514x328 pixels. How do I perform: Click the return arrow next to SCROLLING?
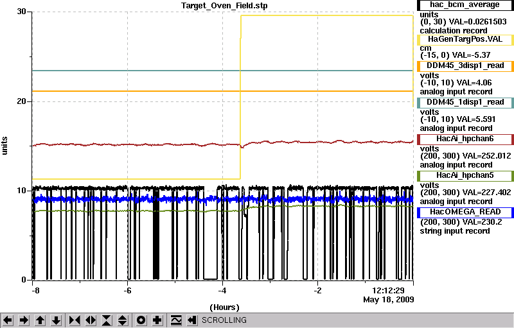192,320
